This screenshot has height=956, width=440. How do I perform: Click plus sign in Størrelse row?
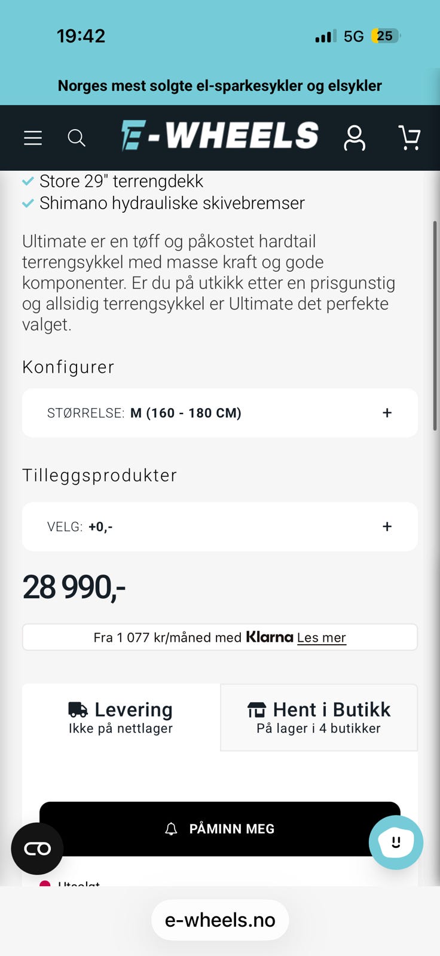[x=387, y=413]
